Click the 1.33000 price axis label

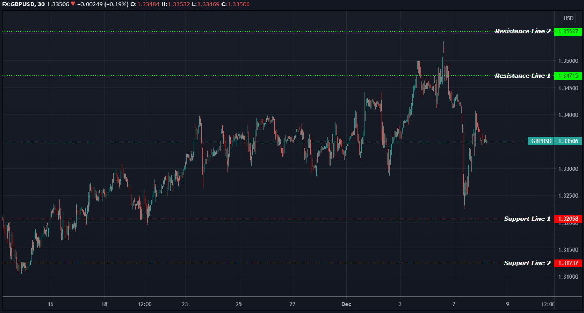[568, 169]
